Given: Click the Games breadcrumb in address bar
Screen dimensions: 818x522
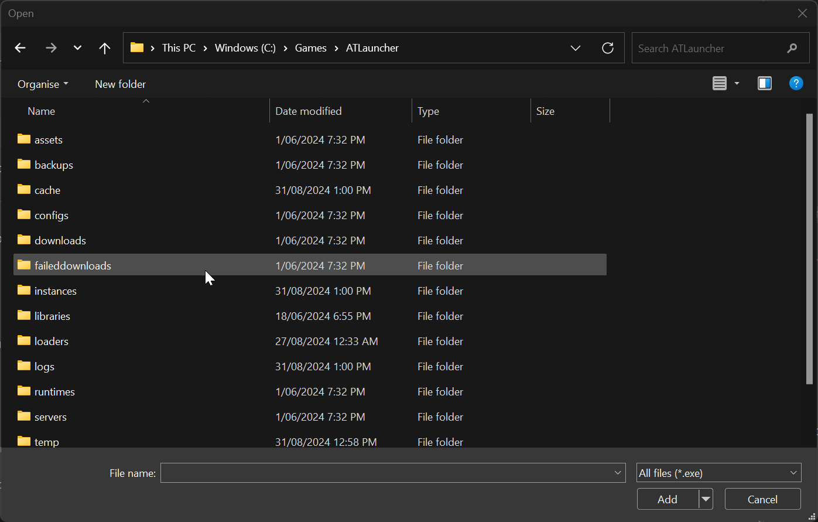Looking at the screenshot, I should (x=311, y=47).
